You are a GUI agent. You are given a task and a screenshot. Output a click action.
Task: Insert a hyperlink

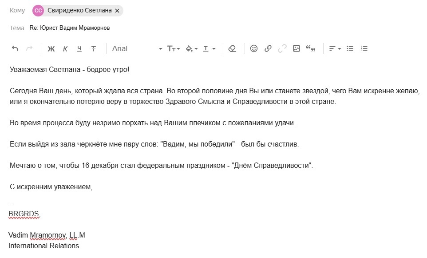pos(268,48)
